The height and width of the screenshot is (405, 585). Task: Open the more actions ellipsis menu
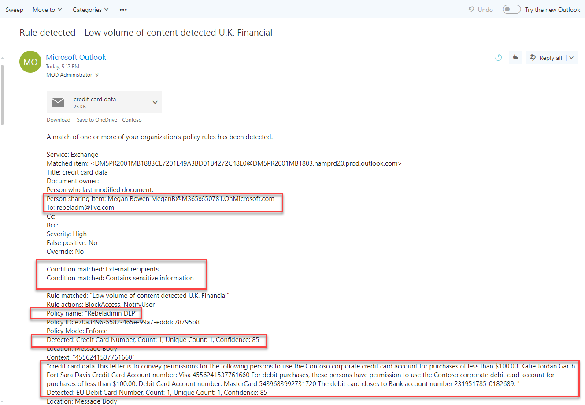(123, 10)
